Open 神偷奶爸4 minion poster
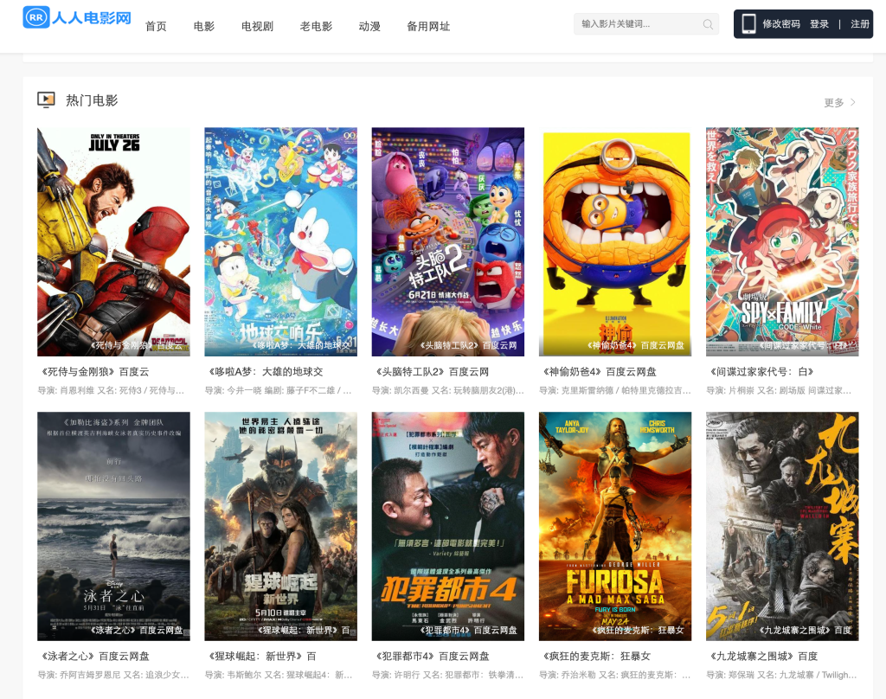The height and width of the screenshot is (699, 886). coord(615,242)
